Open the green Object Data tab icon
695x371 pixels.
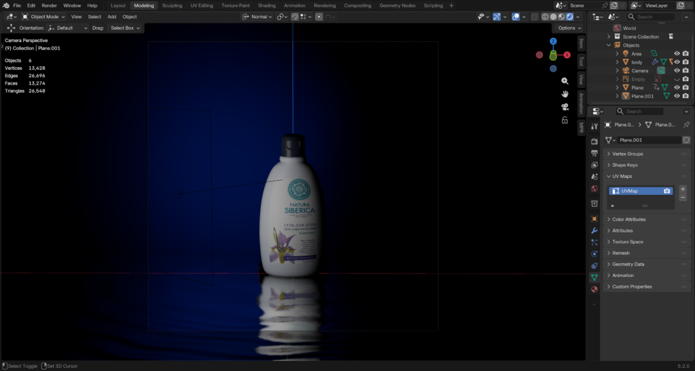coord(595,278)
